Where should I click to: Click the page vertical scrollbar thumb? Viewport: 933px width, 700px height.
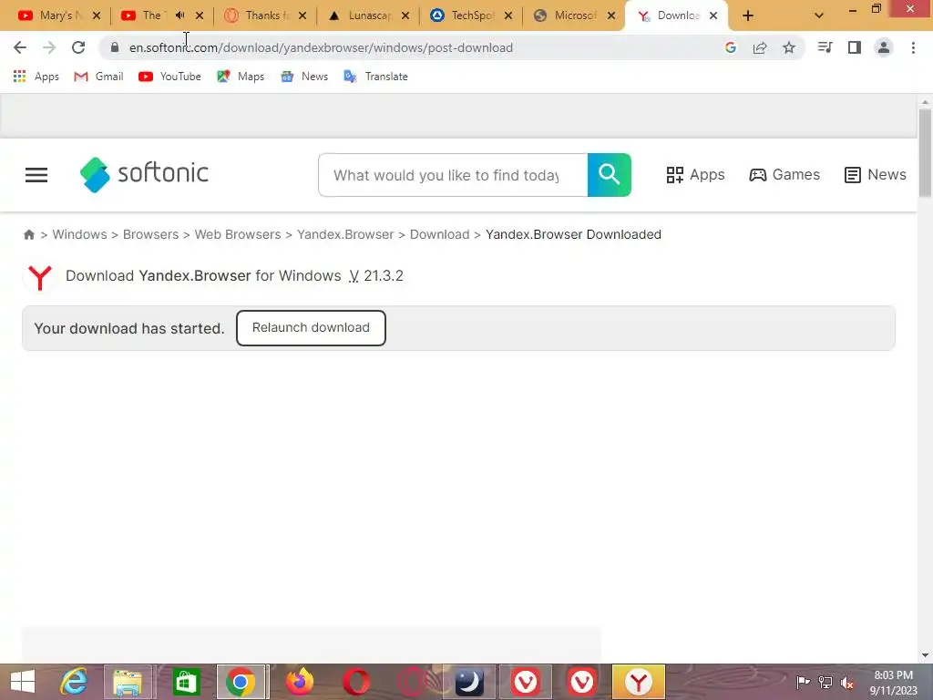[x=925, y=152]
